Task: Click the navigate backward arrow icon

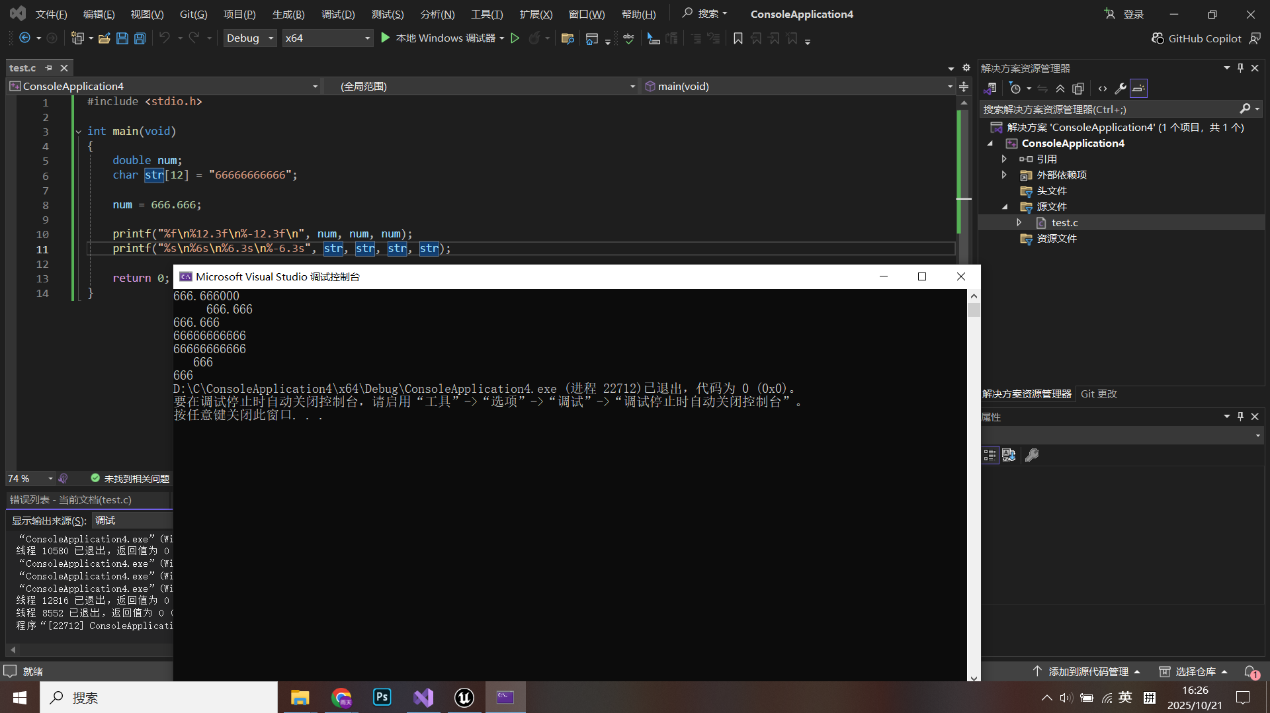Action: coord(24,38)
